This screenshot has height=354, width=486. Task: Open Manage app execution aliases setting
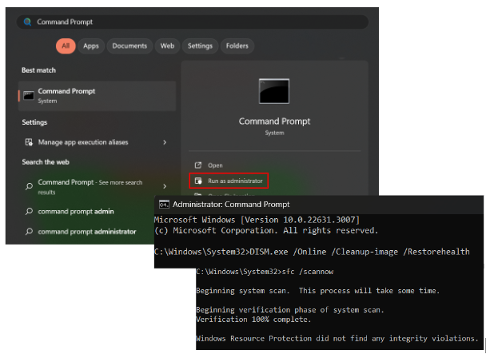(x=97, y=142)
